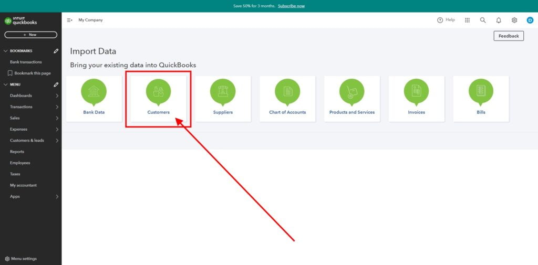Click the Menu settings label
This screenshot has width=538, height=265.
24,259
